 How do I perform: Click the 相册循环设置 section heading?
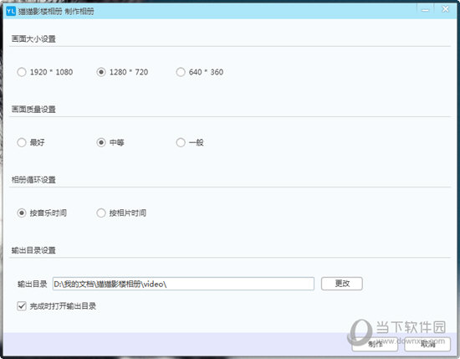(33, 180)
